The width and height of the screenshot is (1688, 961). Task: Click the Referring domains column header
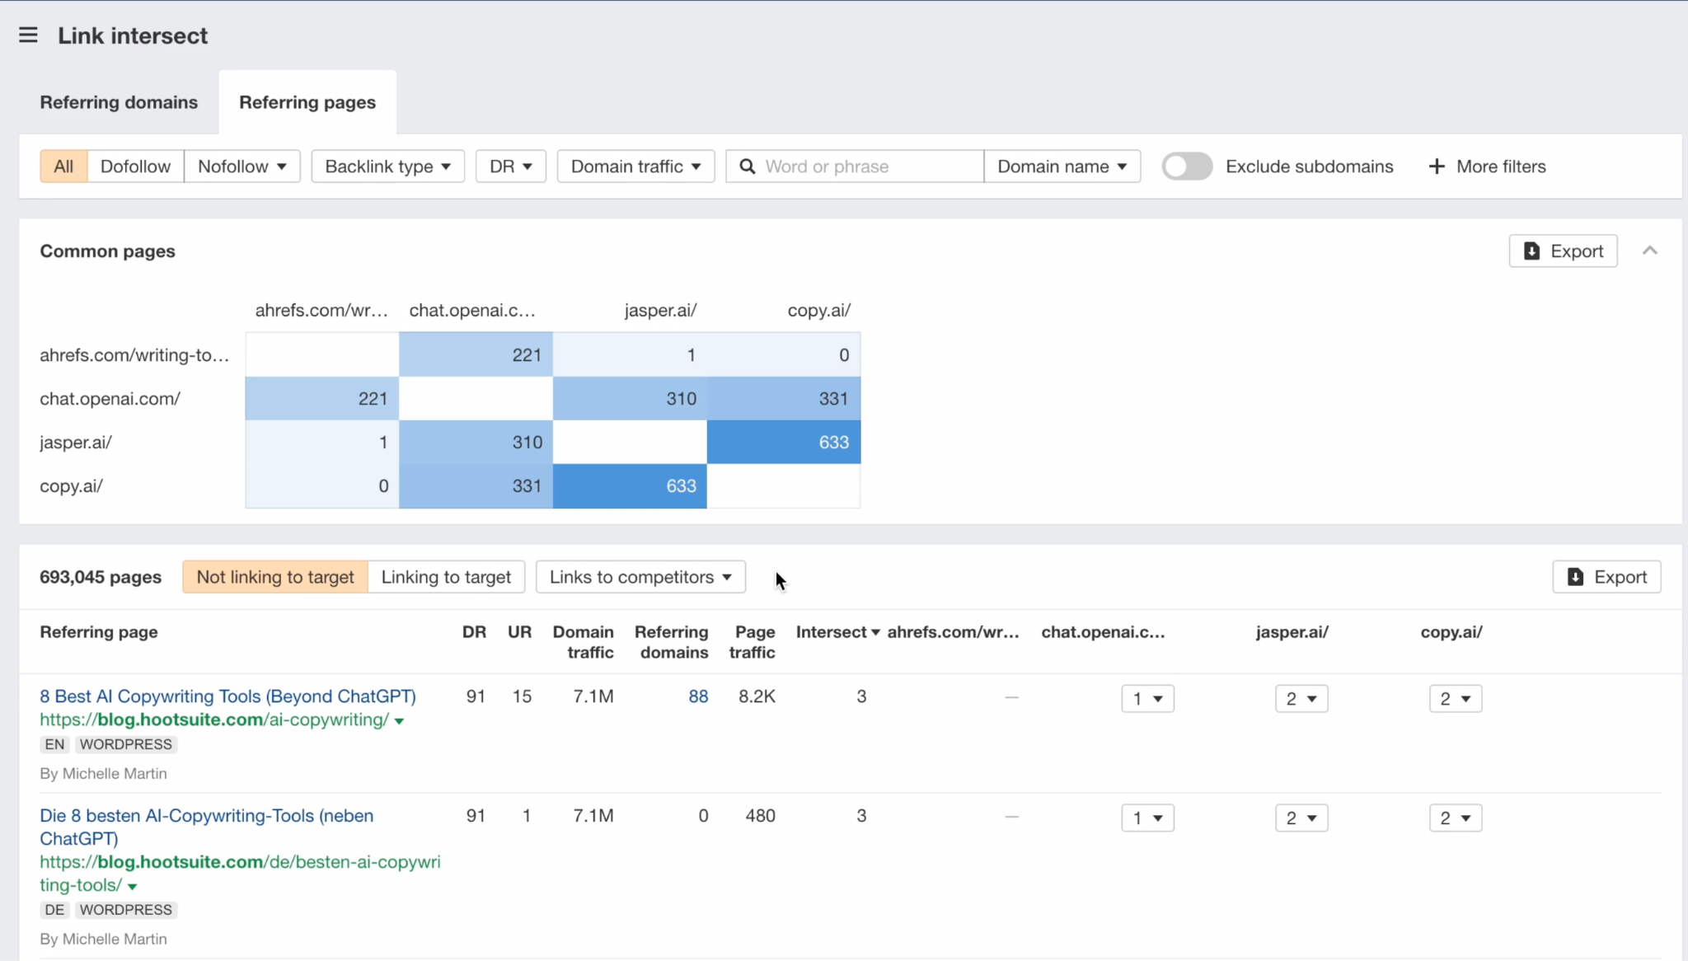(672, 642)
